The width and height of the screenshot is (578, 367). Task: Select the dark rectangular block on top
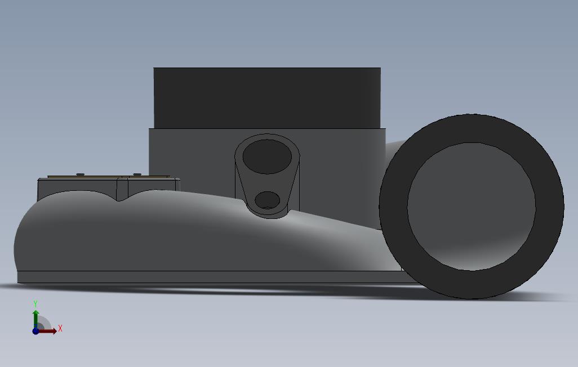[x=267, y=98]
